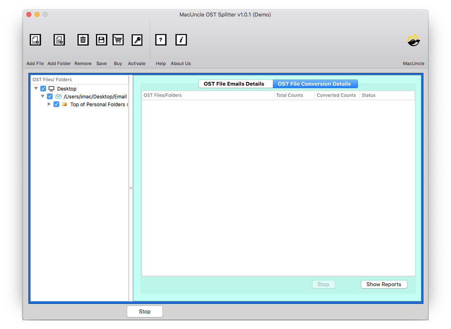Uncheck the Desktop checkbox
This screenshot has height=329, width=451.
coord(43,89)
